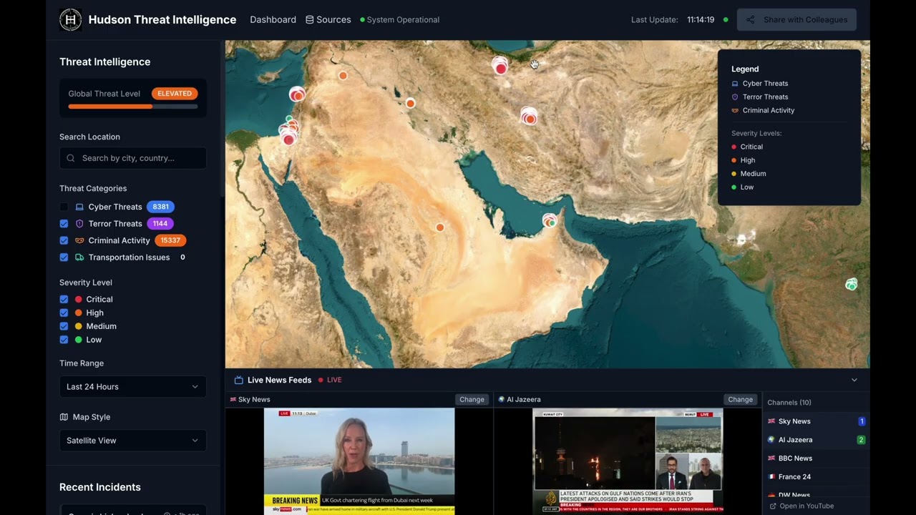Select BBC News in the Channels list
Viewport: 916px width, 515px height.
816,458
